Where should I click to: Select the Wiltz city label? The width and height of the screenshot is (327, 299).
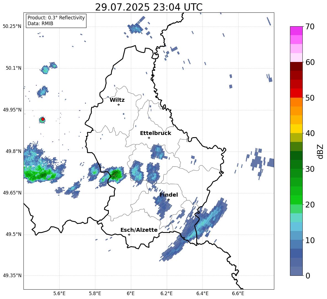pyautogui.click(x=117, y=100)
